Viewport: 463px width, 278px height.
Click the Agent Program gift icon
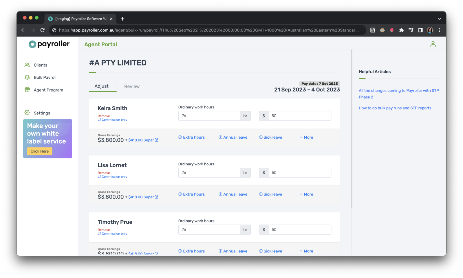tap(27, 90)
